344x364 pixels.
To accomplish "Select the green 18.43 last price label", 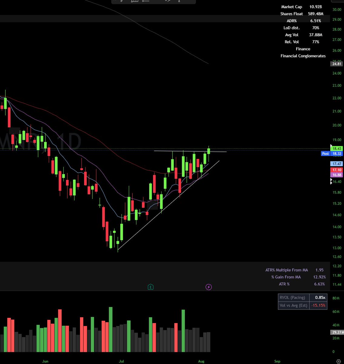I will (x=337, y=149).
